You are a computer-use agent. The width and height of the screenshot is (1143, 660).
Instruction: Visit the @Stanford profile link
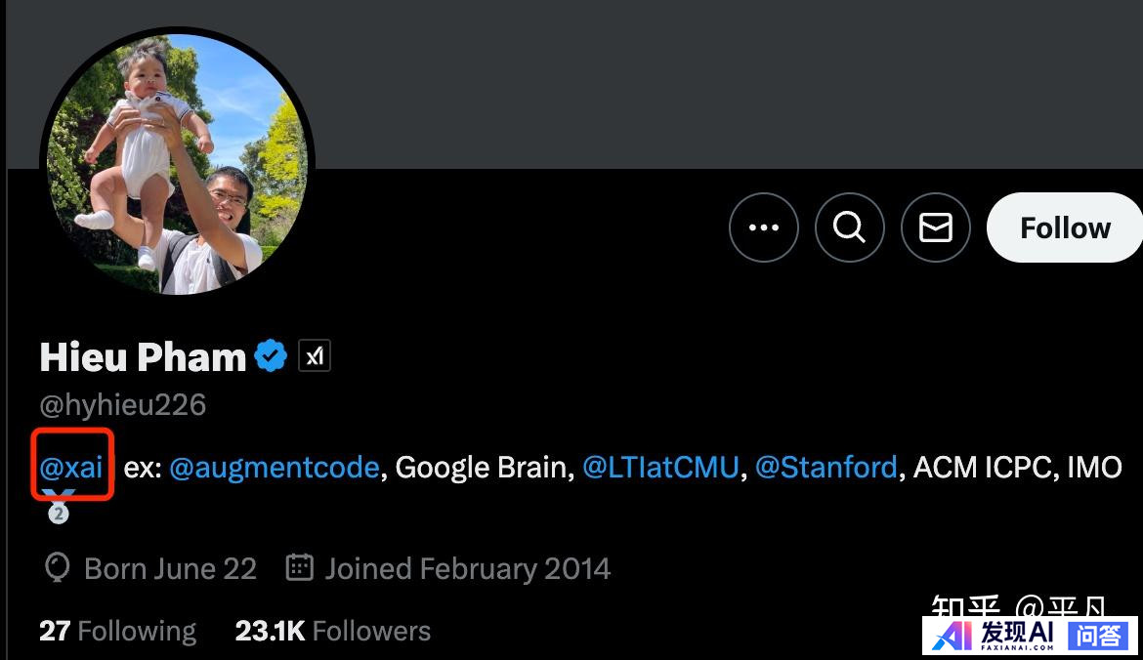pyautogui.click(x=825, y=467)
